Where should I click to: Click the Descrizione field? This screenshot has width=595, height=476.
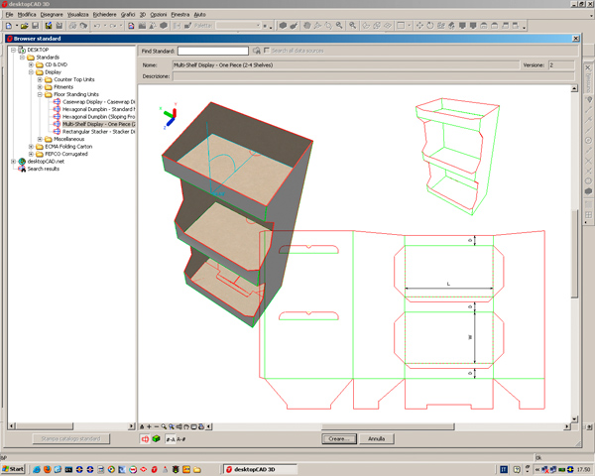(374, 76)
